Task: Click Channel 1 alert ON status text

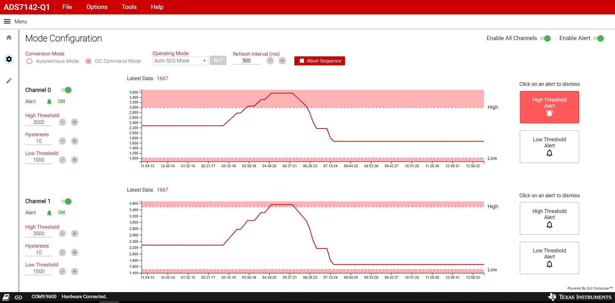Action: [x=61, y=213]
